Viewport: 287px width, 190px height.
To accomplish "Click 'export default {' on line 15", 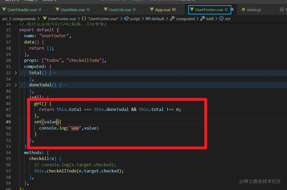I will [x=39, y=30].
